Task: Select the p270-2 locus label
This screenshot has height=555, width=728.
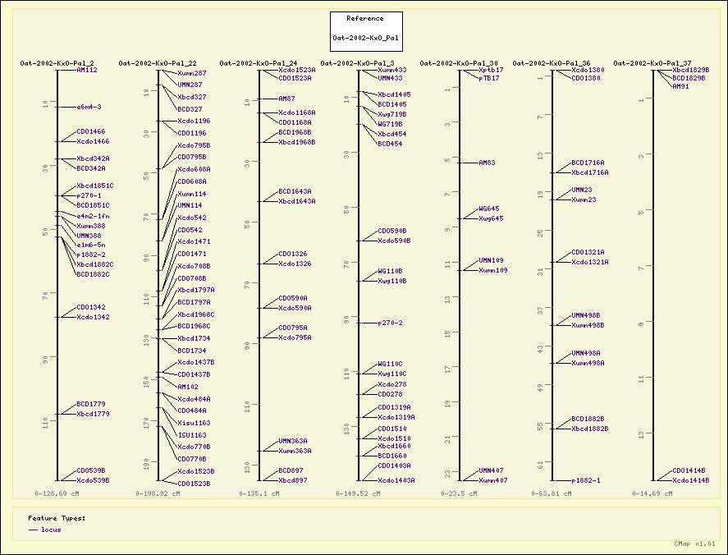Action: 390,323
